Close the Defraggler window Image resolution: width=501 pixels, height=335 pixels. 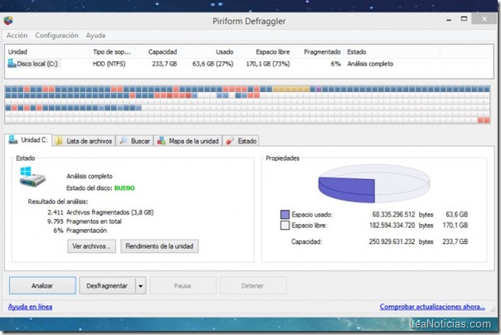click(484, 19)
